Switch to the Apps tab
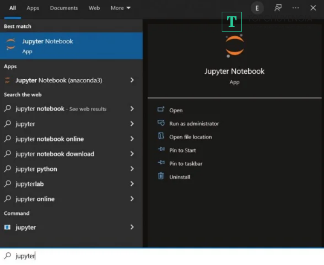 click(33, 8)
